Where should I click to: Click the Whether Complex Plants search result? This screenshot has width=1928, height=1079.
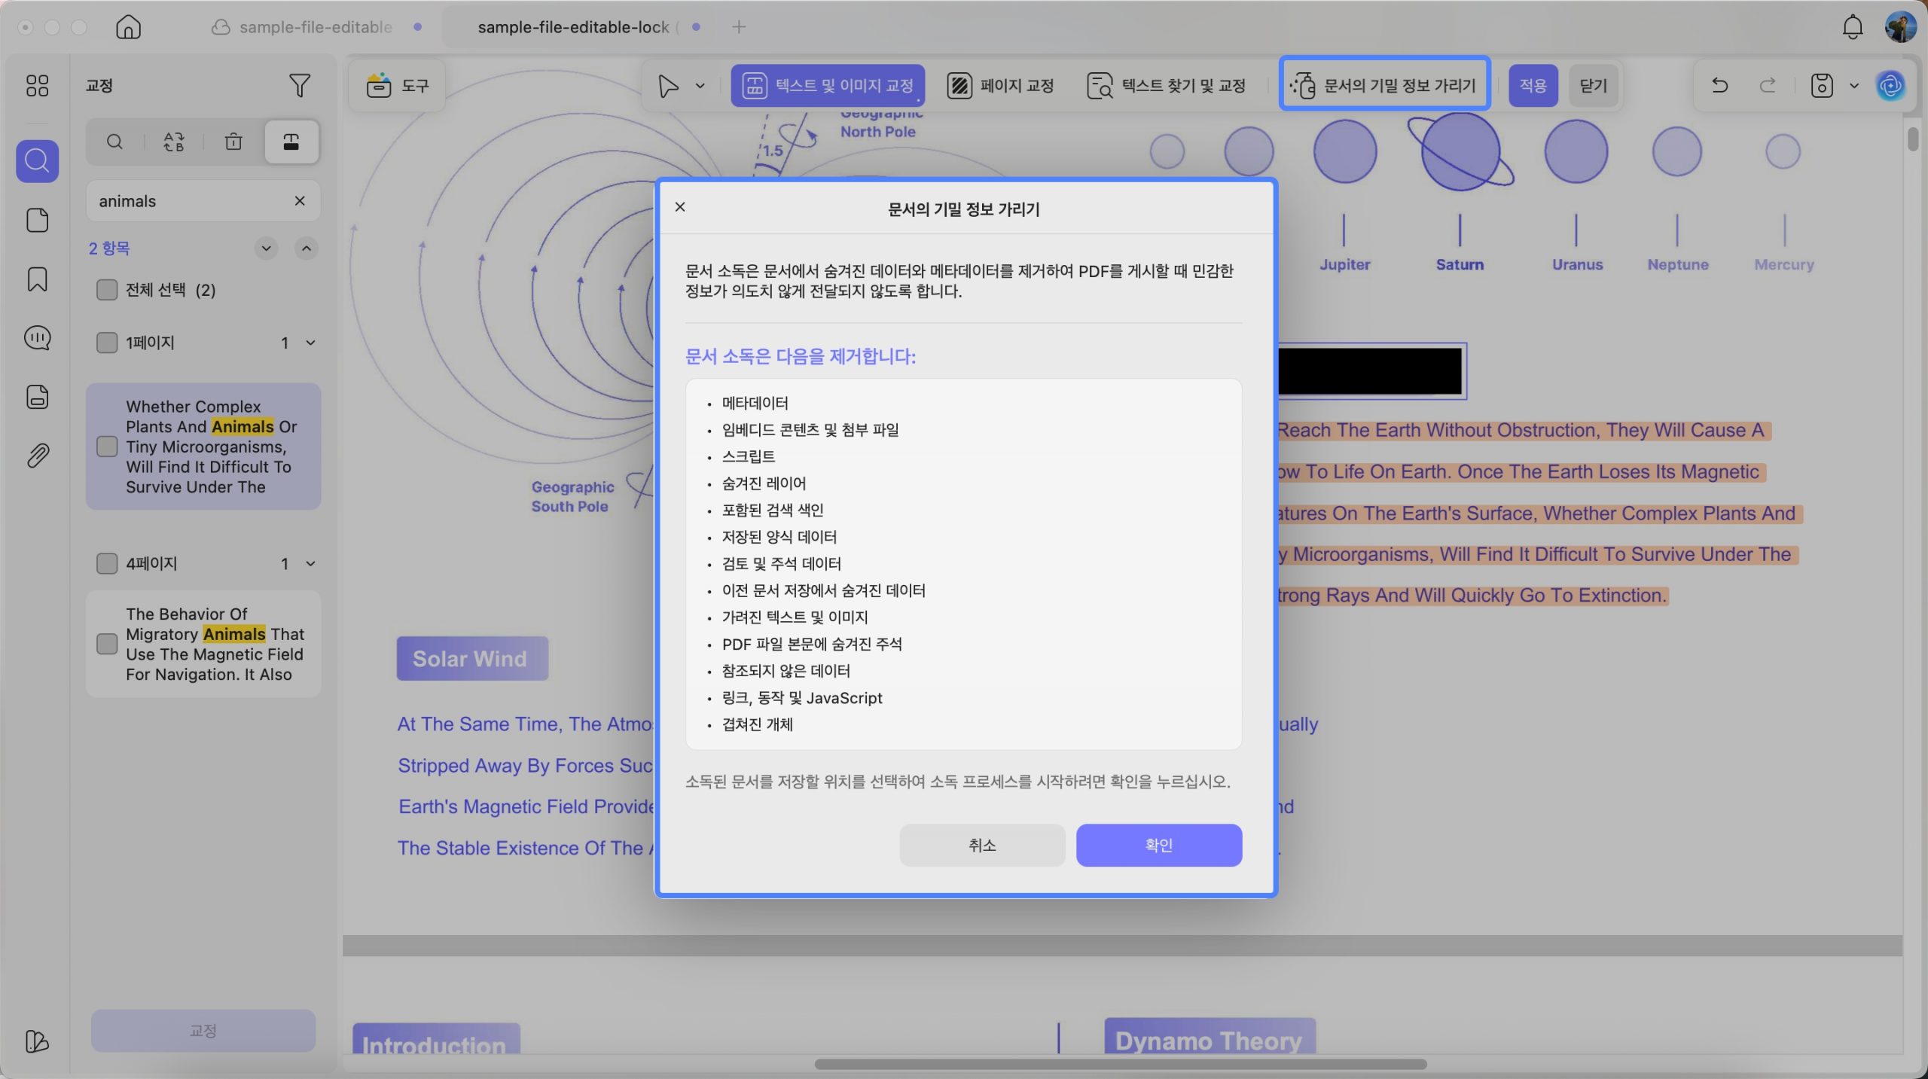pos(203,447)
